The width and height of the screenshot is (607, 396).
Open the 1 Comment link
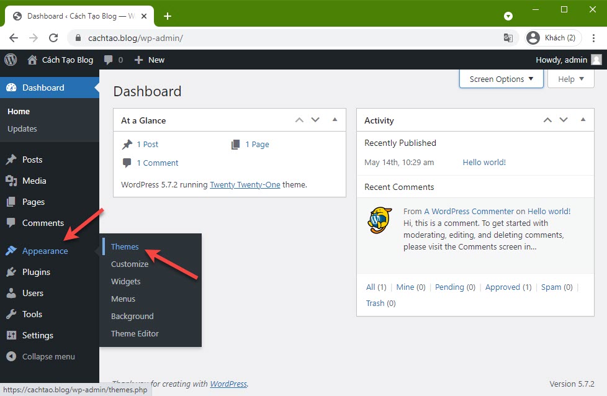(x=158, y=163)
